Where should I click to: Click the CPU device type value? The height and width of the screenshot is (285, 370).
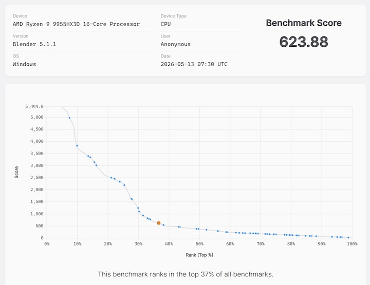pyautogui.click(x=165, y=24)
